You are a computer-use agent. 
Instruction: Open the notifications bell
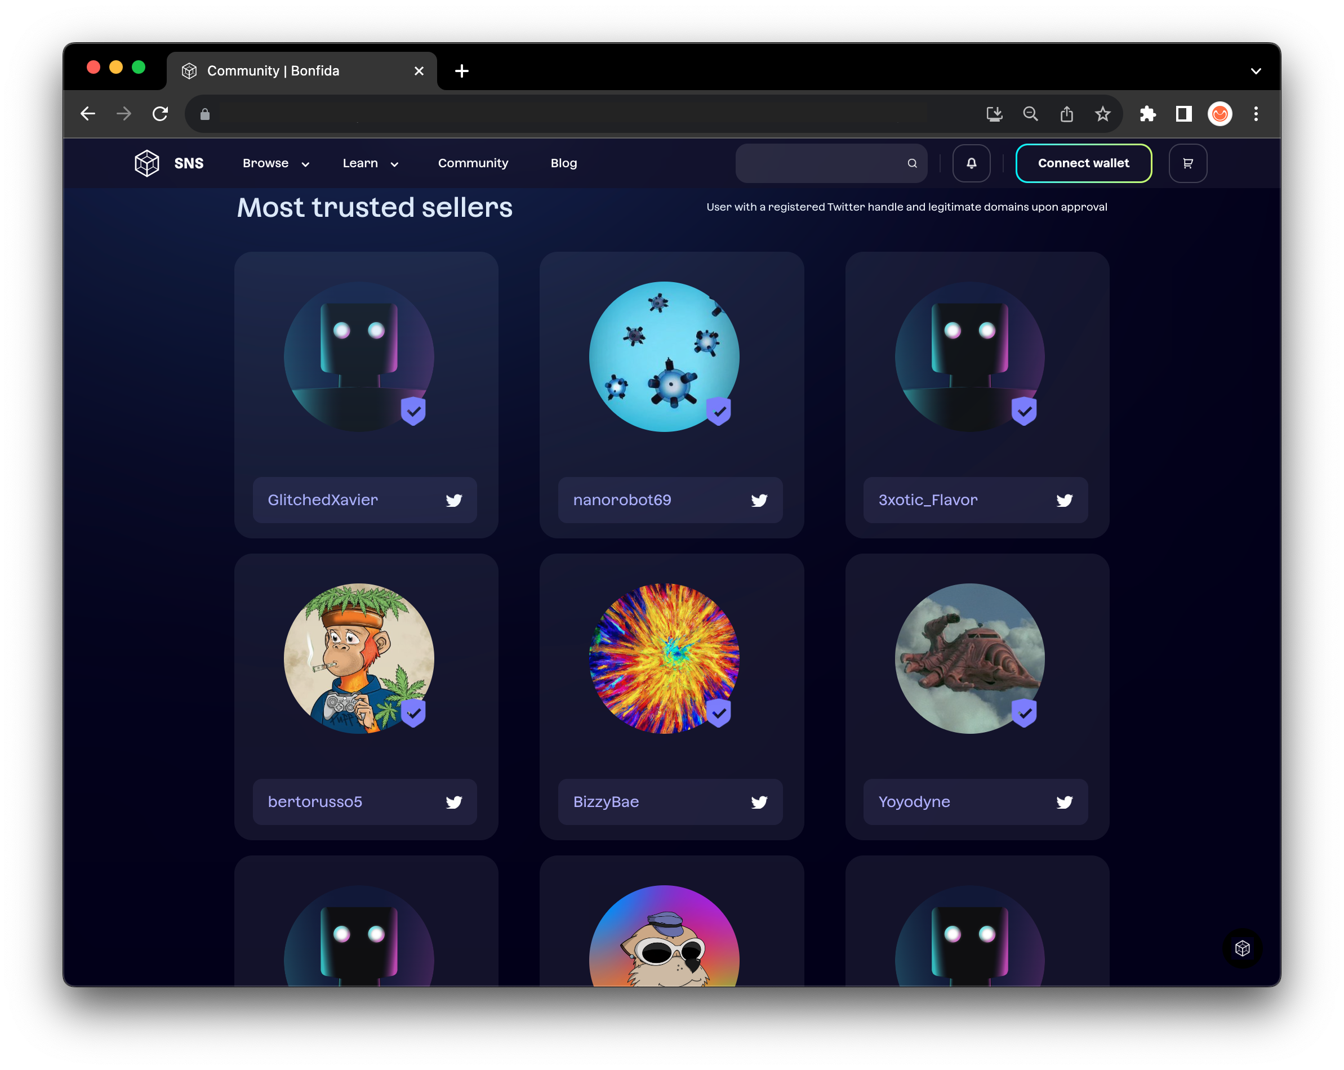pos(971,163)
